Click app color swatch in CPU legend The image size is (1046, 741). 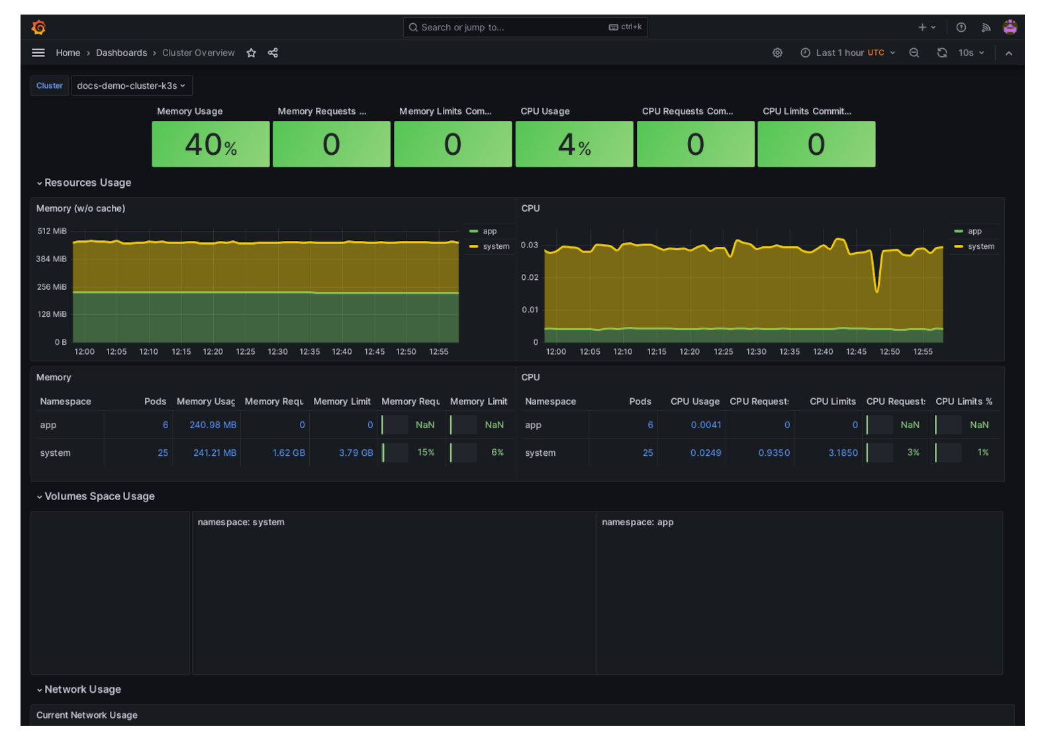[x=958, y=232]
